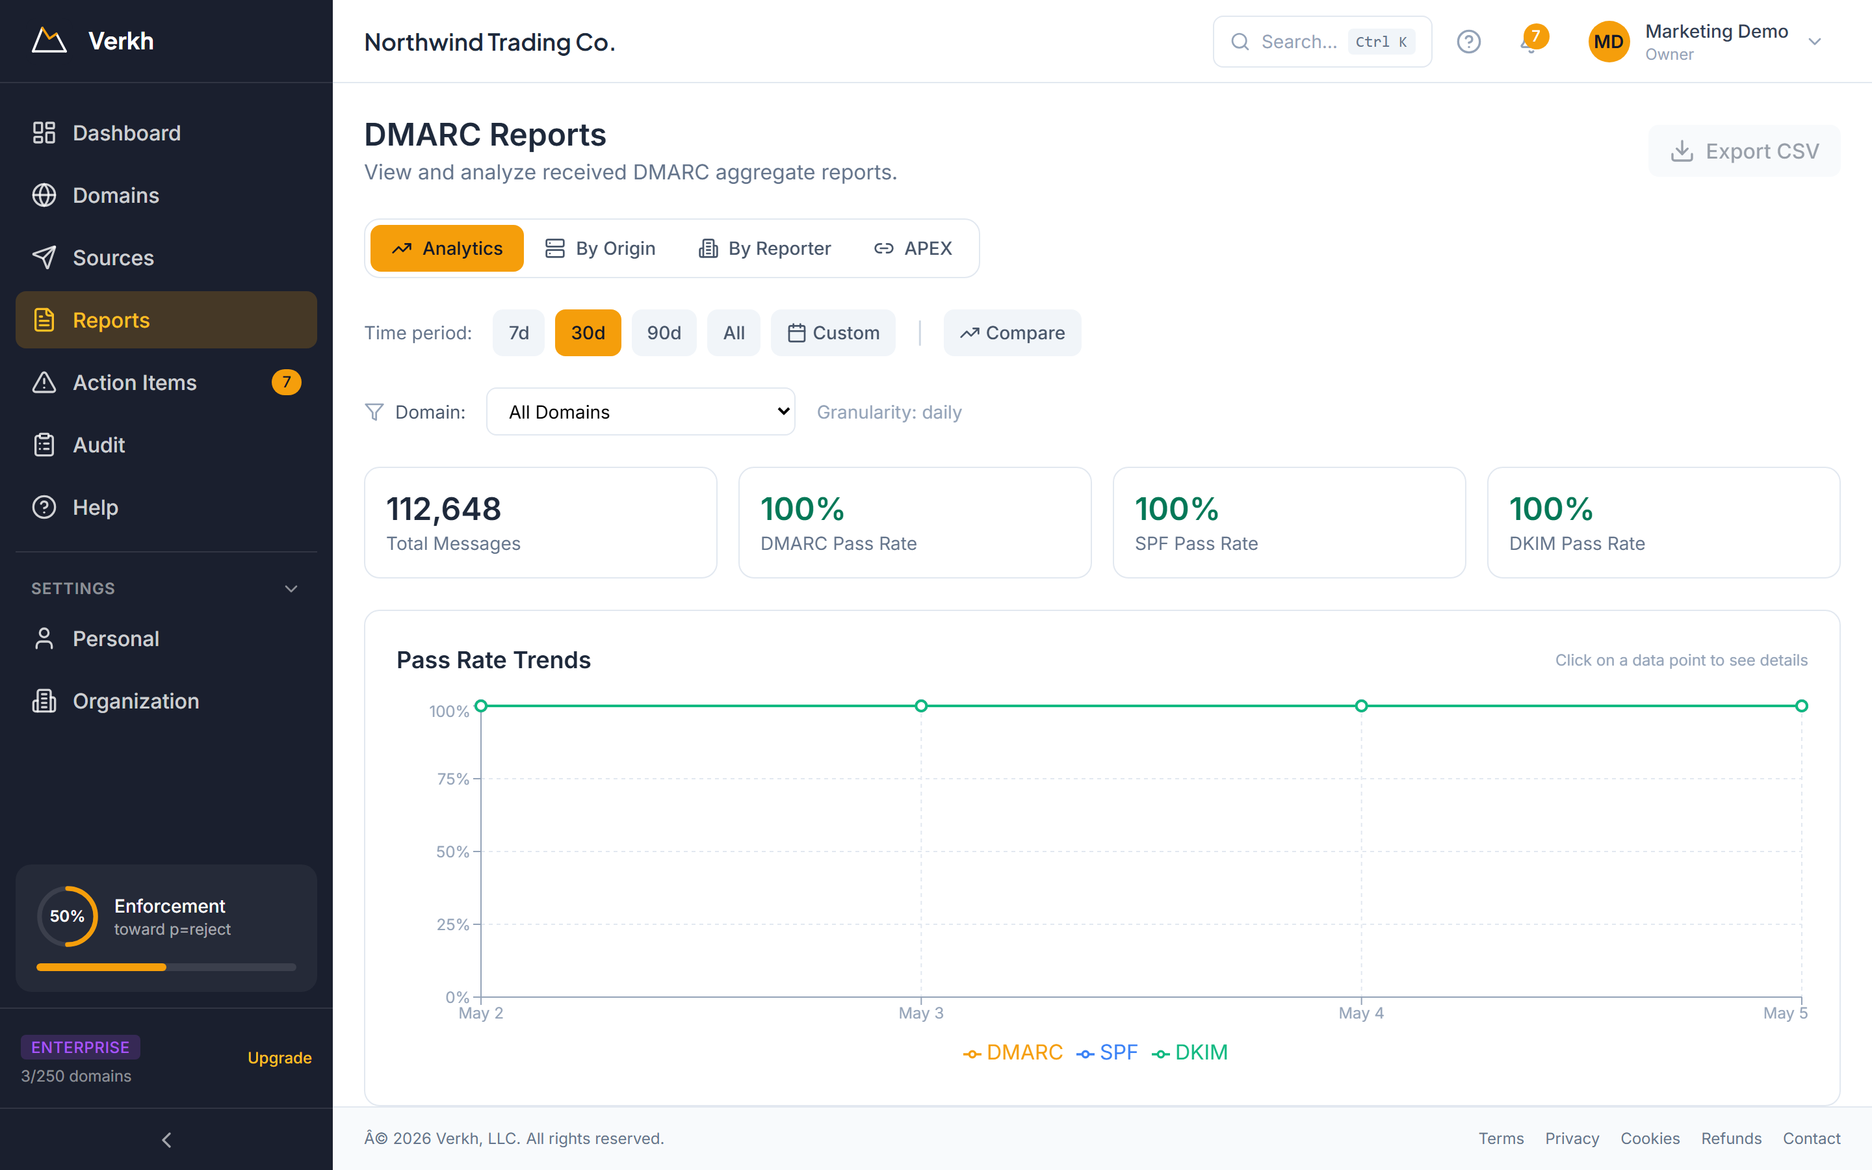Collapse the SETTINGS section chevron
Viewport: 1872px width, 1170px height.
click(291, 589)
